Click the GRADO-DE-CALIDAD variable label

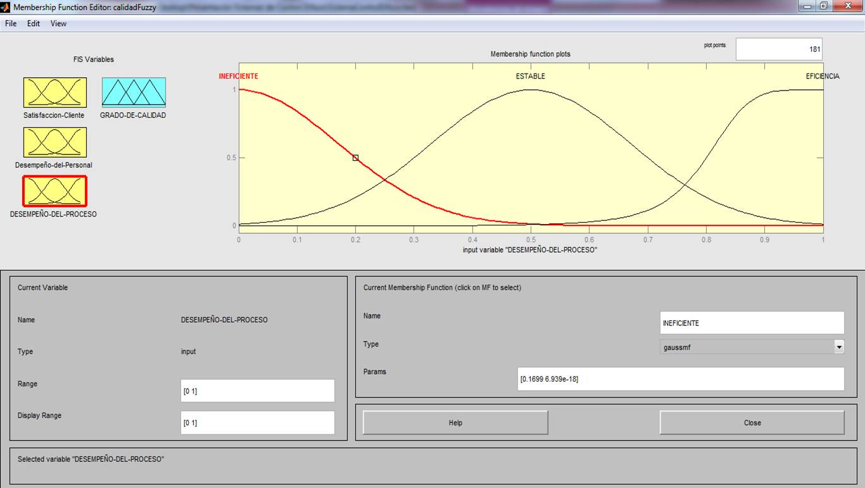(x=133, y=115)
